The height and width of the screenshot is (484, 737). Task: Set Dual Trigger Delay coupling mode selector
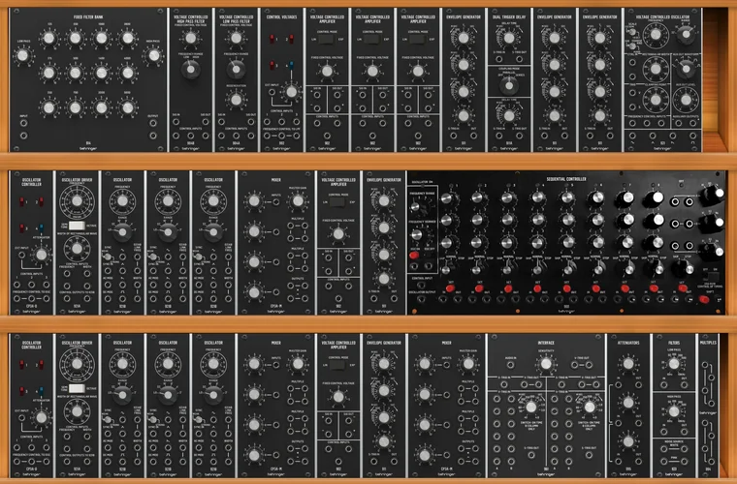tap(509, 85)
